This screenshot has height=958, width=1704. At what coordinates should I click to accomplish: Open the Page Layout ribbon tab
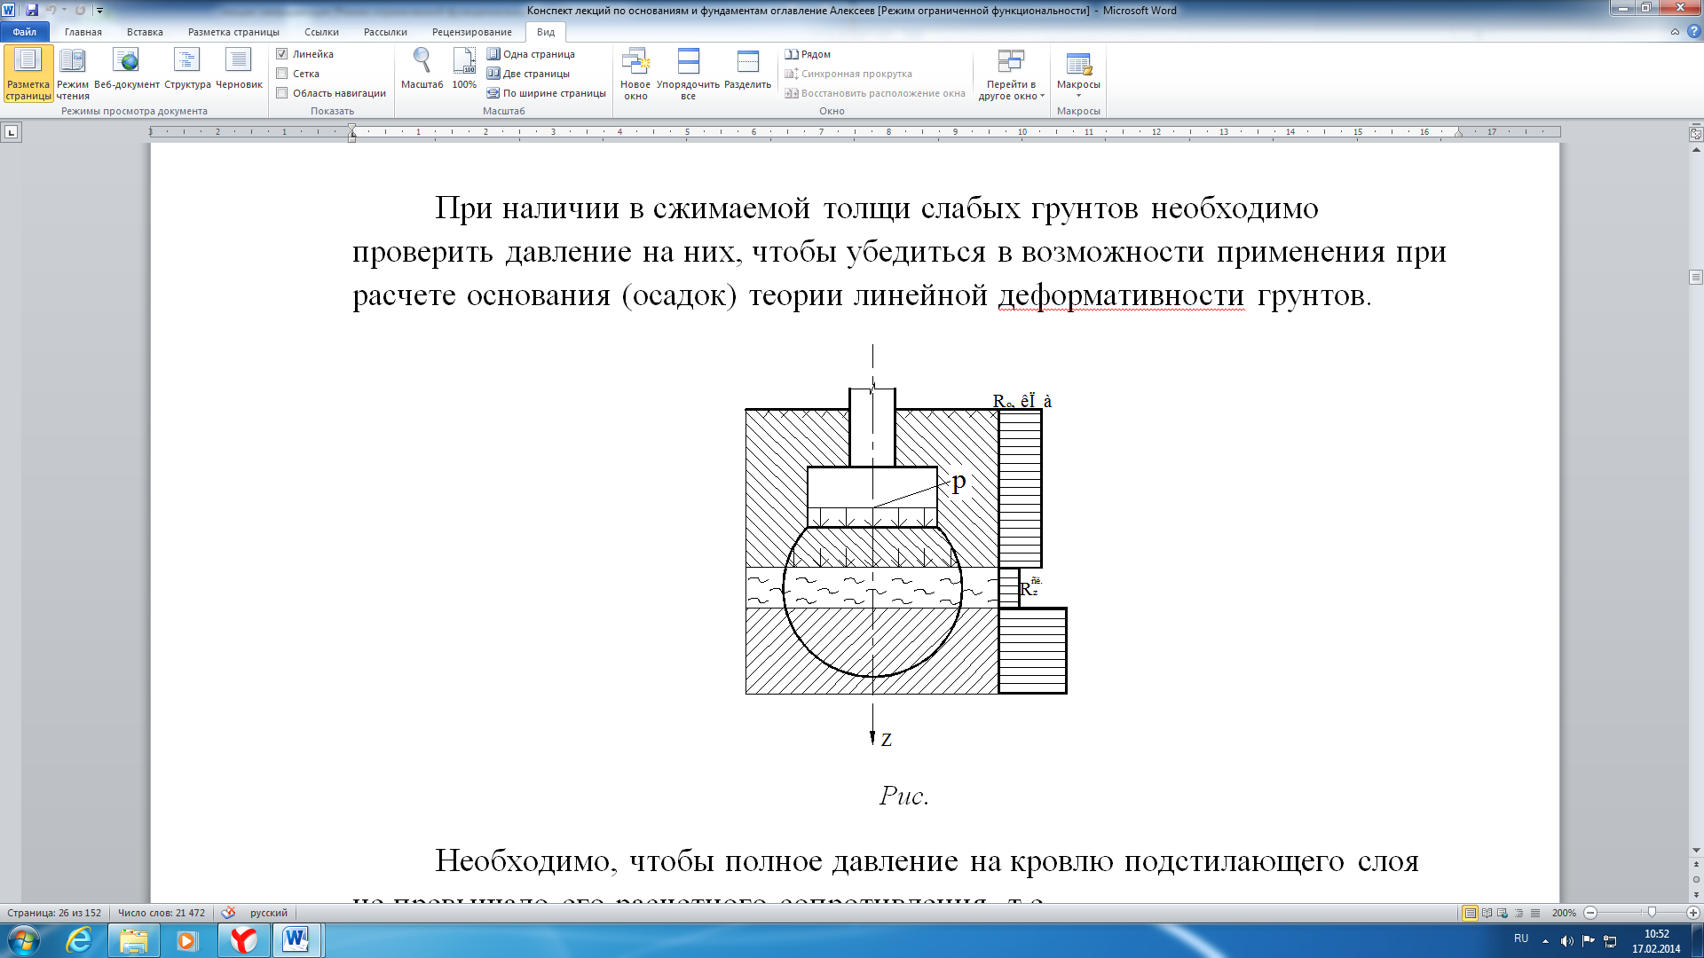pos(233,32)
